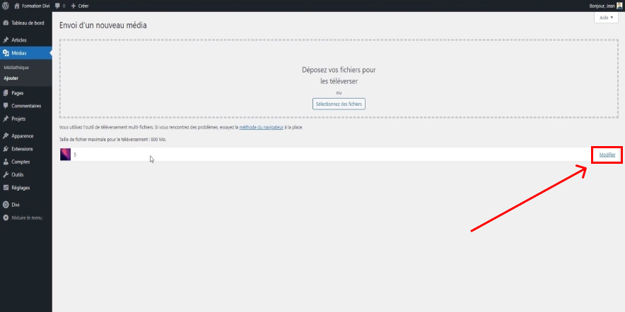Click inside the file drop zone text
Image resolution: width=625 pixels, height=312 pixels.
tap(339, 76)
